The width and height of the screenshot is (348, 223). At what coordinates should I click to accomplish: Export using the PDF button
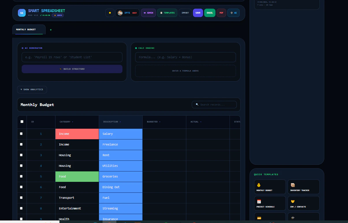[x=221, y=13]
